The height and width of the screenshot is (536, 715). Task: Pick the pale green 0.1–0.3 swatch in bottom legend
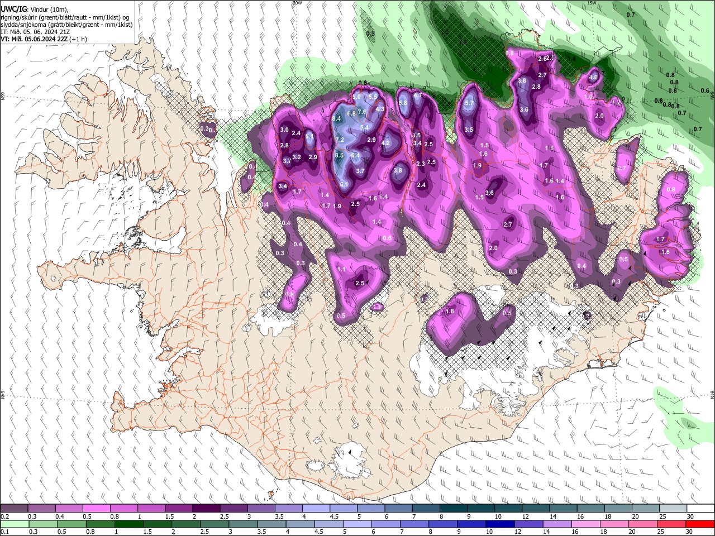point(14,524)
